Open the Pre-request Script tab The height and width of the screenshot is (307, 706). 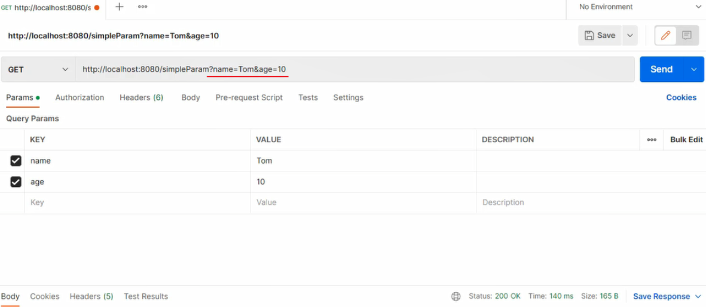click(249, 98)
